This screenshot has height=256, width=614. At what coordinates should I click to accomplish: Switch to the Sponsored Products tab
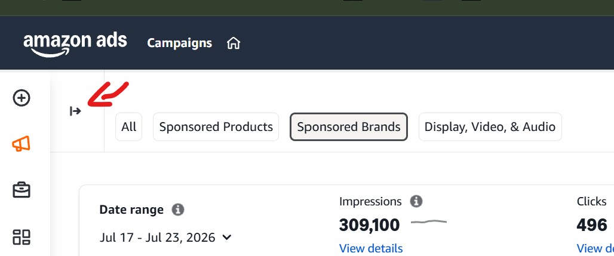click(216, 127)
